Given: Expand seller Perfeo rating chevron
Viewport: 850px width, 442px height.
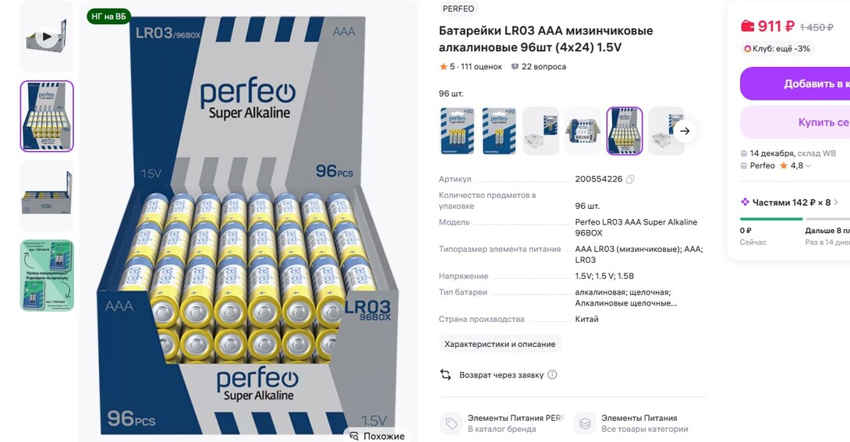Looking at the screenshot, I should tap(809, 166).
